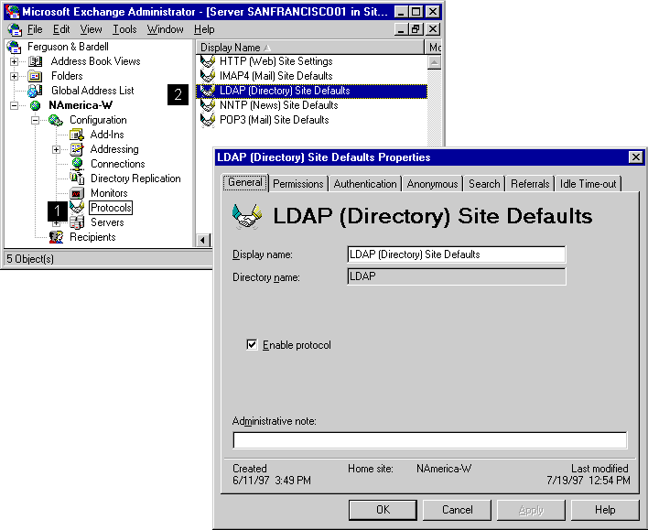Expand the Addressing node
Screen dimensions: 648x530
(x=56, y=149)
